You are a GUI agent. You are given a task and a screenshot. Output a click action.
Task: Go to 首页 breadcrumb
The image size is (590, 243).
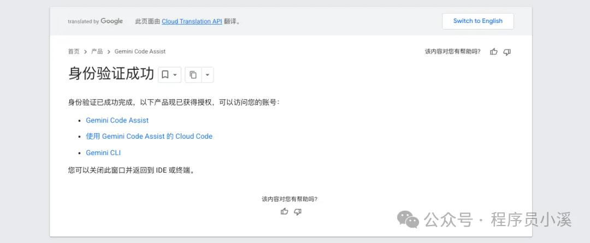(x=74, y=51)
